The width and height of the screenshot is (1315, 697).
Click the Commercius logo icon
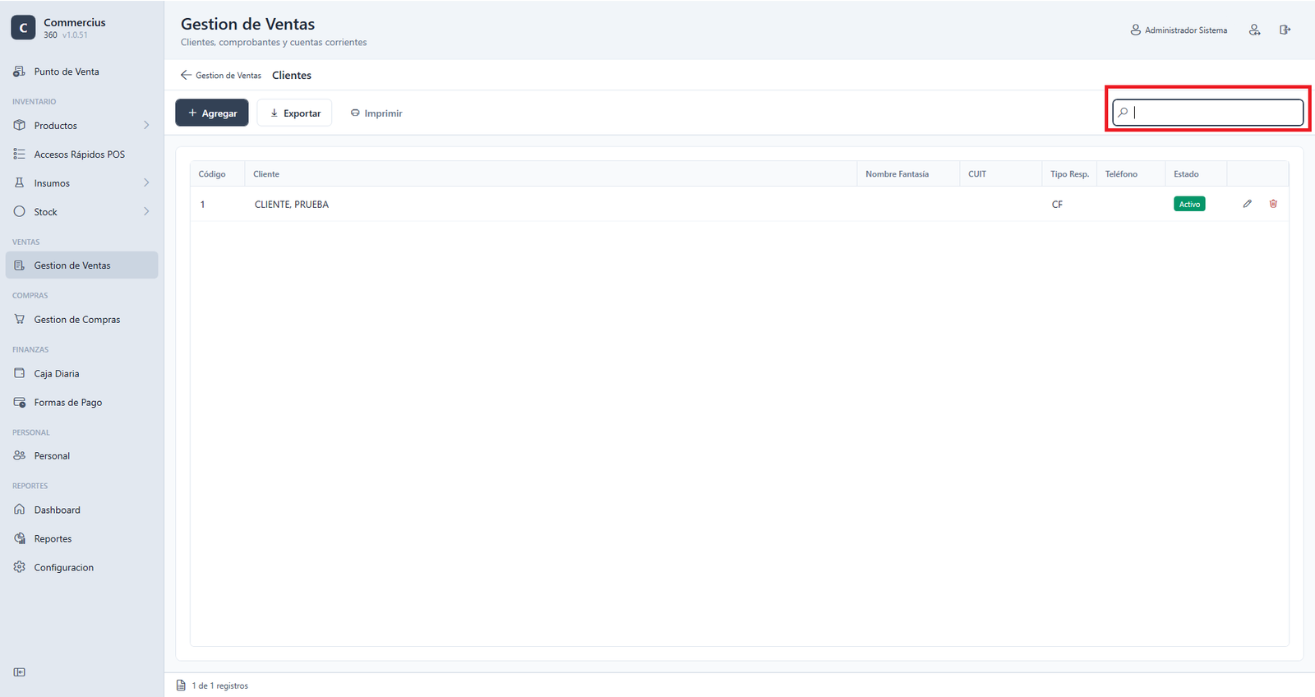pos(23,28)
